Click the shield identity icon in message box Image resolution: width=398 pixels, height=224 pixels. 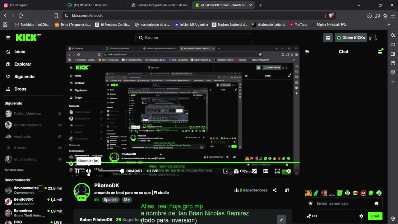[310, 203]
